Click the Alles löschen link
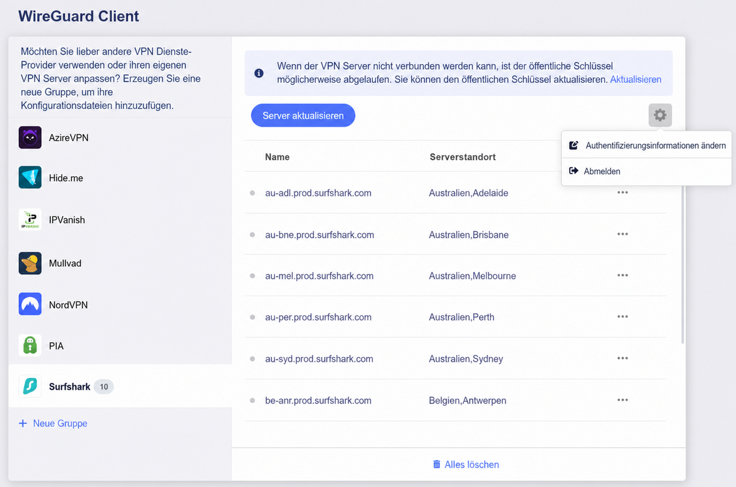The width and height of the screenshot is (736, 487). (x=466, y=464)
